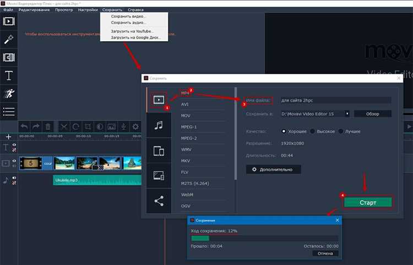Viewport: 413px width, 265px height.
Task: Click the Redo arrow in timeline toolbar
Action: tap(36, 126)
